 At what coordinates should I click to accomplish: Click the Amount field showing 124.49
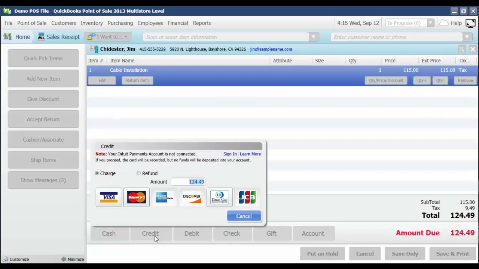click(x=188, y=182)
